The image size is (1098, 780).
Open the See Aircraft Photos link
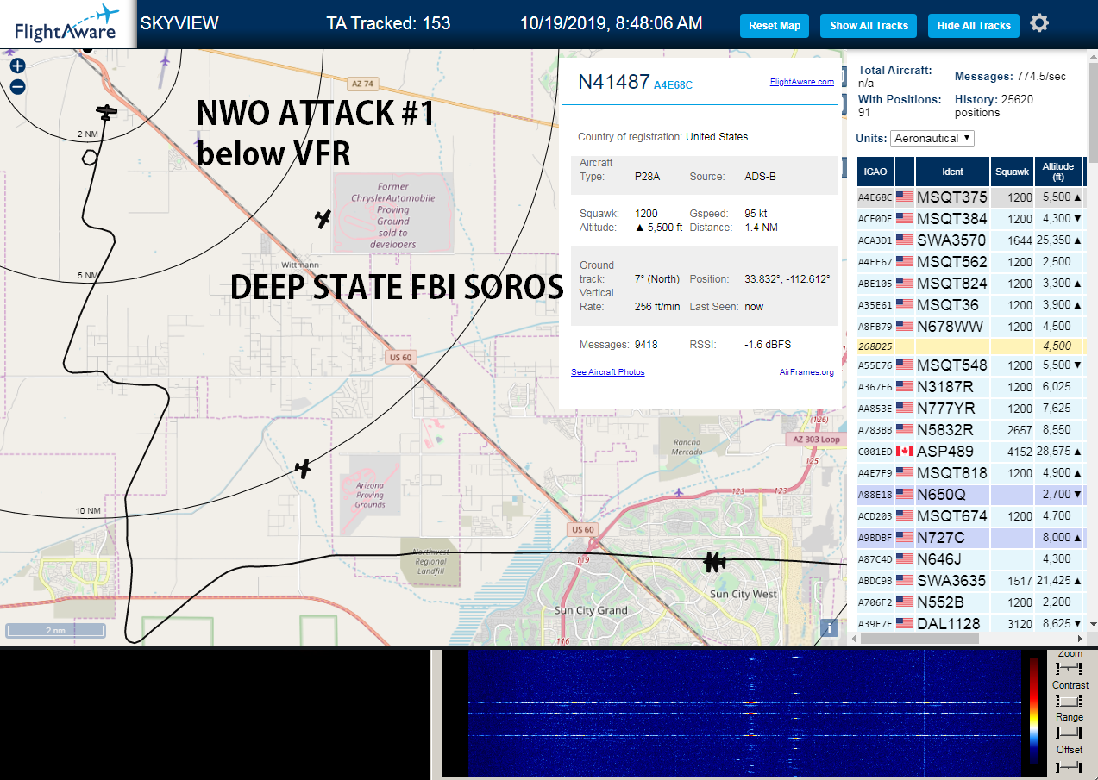pos(607,372)
